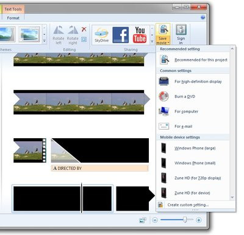Open the Save movie dropdown

[x=163, y=34]
